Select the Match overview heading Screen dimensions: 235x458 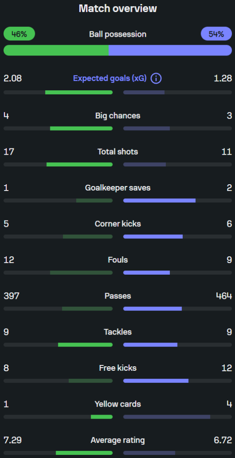[x=118, y=8]
